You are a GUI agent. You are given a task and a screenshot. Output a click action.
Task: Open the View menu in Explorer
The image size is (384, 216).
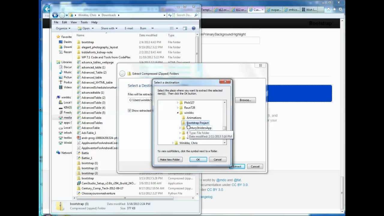pyautogui.click(x=73, y=22)
